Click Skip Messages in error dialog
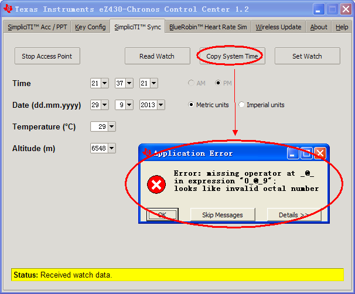Image resolution: width=355 pixels, height=294 pixels. coord(223,214)
